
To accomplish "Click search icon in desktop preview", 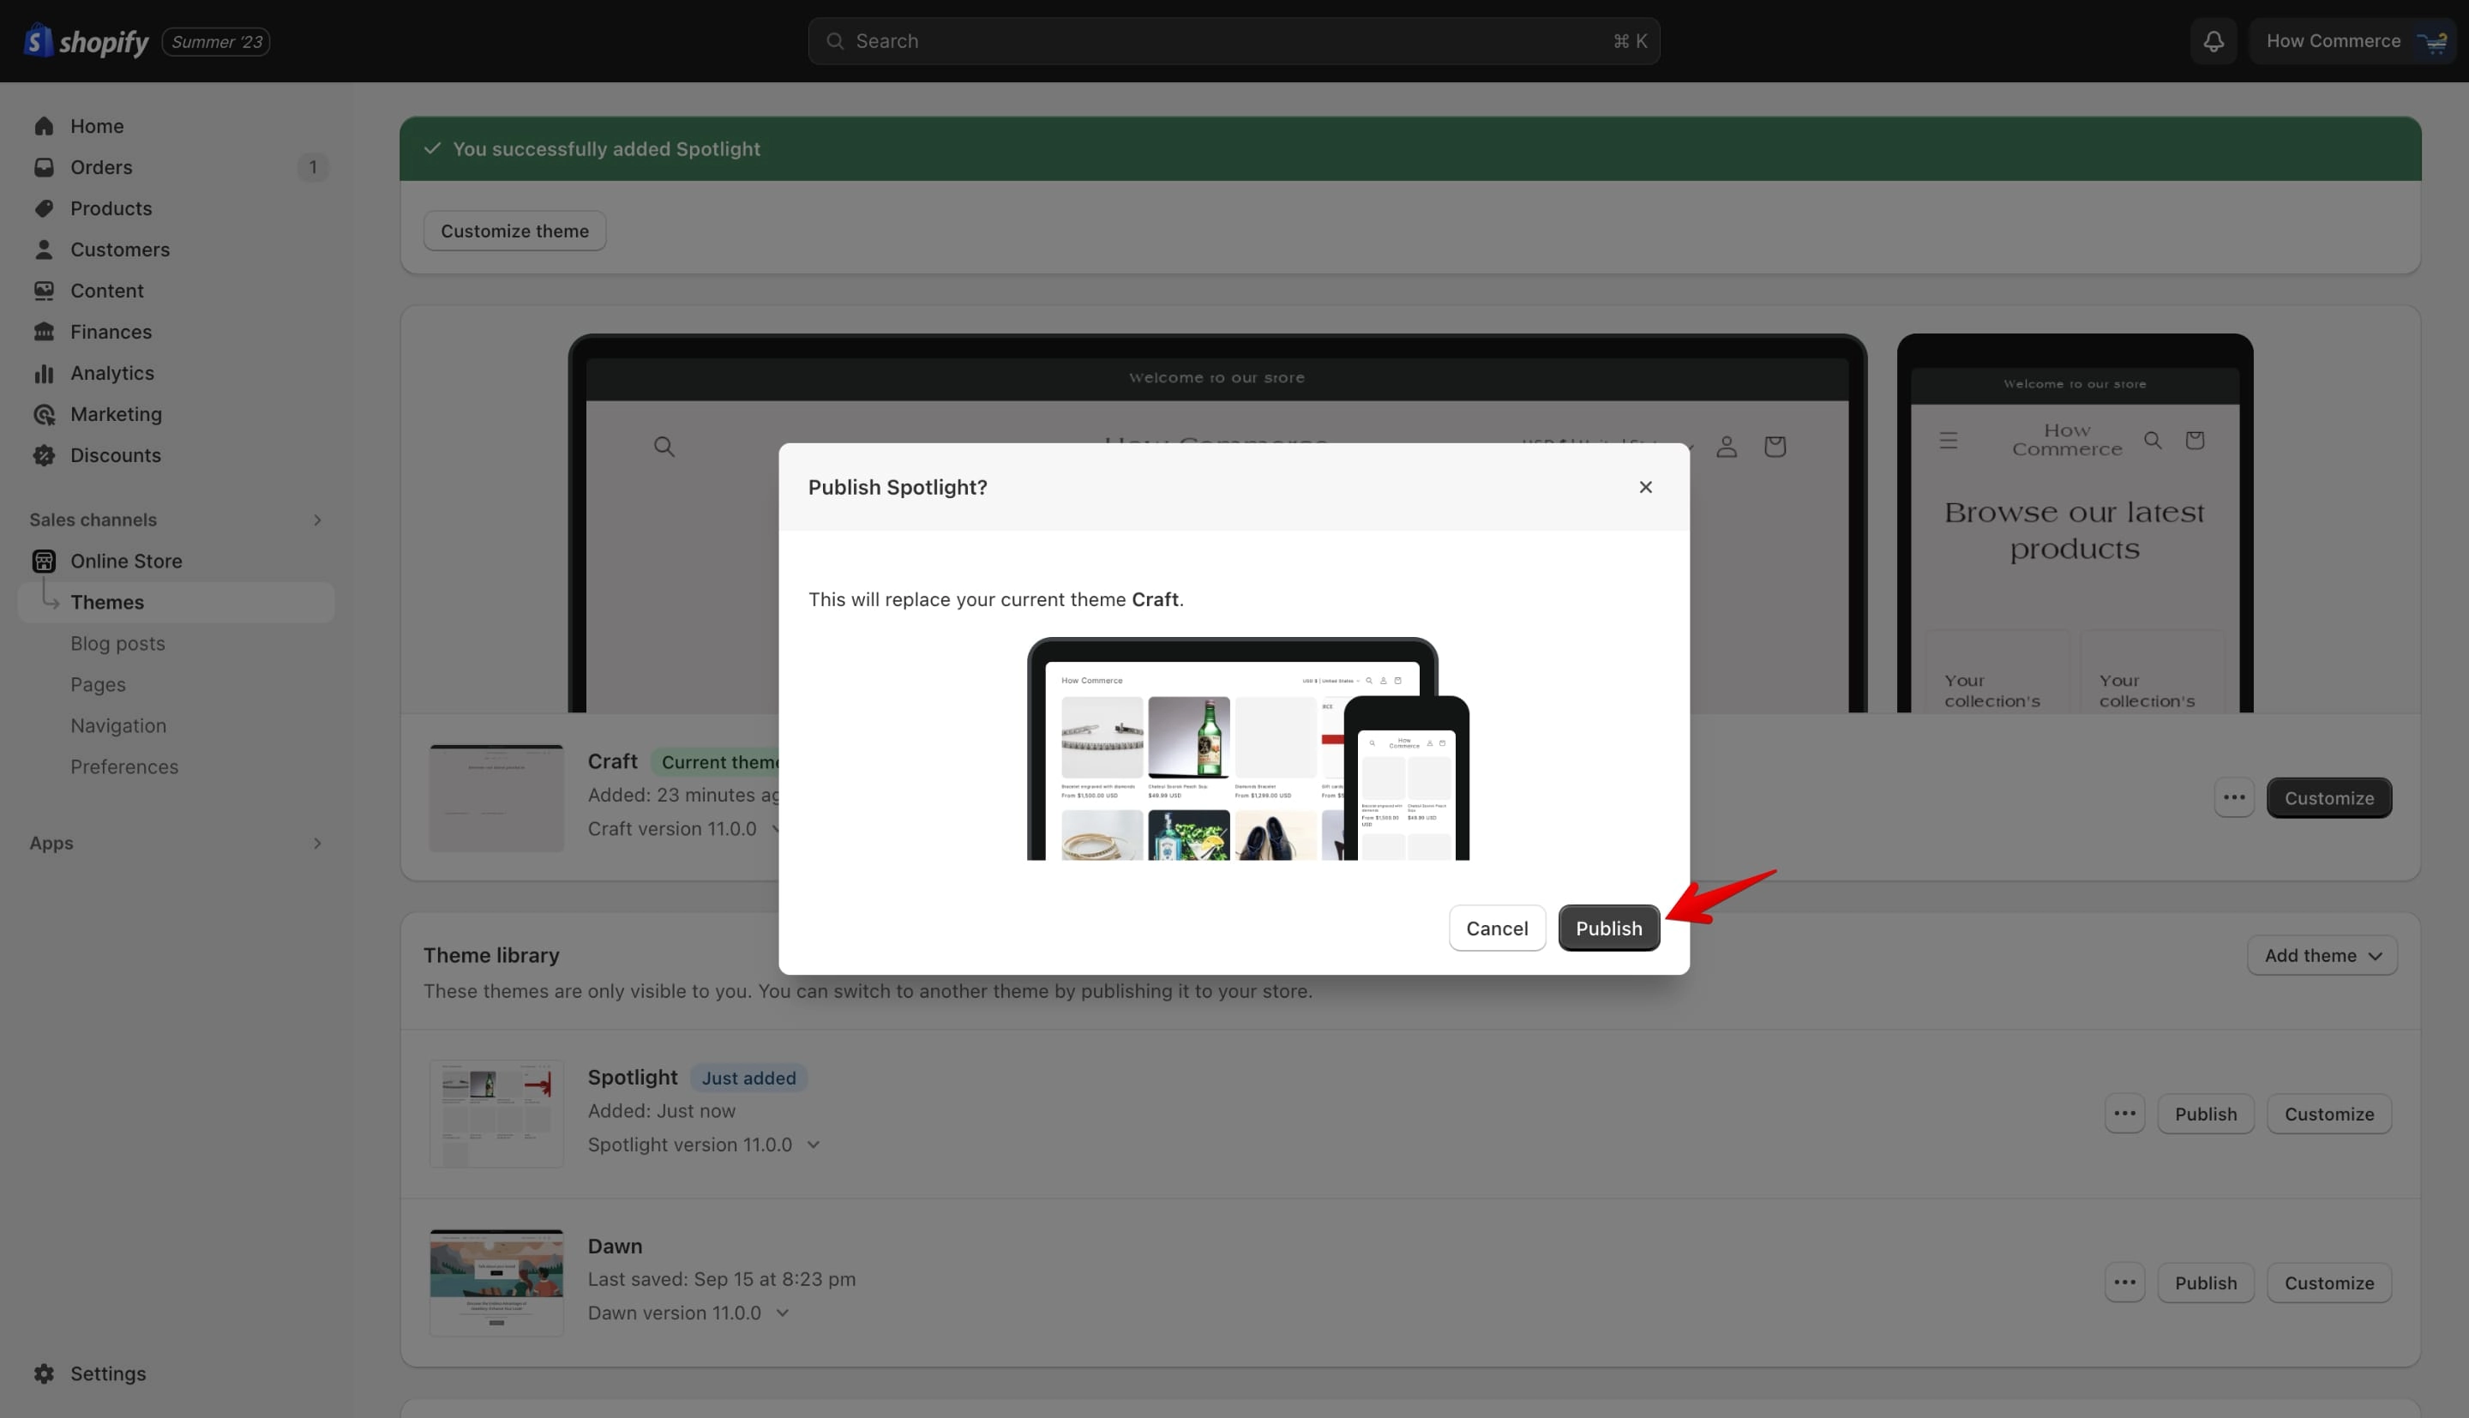I will click(x=664, y=446).
